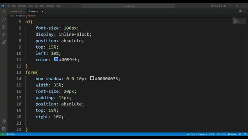
Task: Open the Search view in activity bar
Action: coord(3,20)
